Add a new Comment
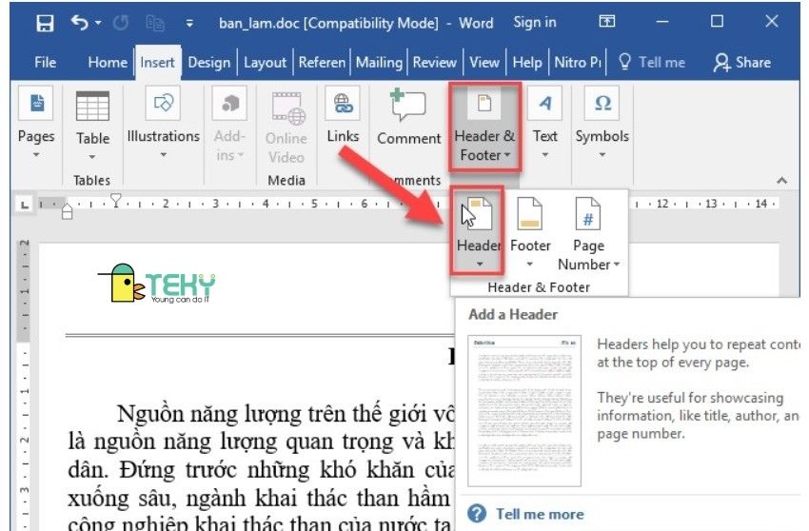The height and width of the screenshot is (531, 809). tap(408, 118)
